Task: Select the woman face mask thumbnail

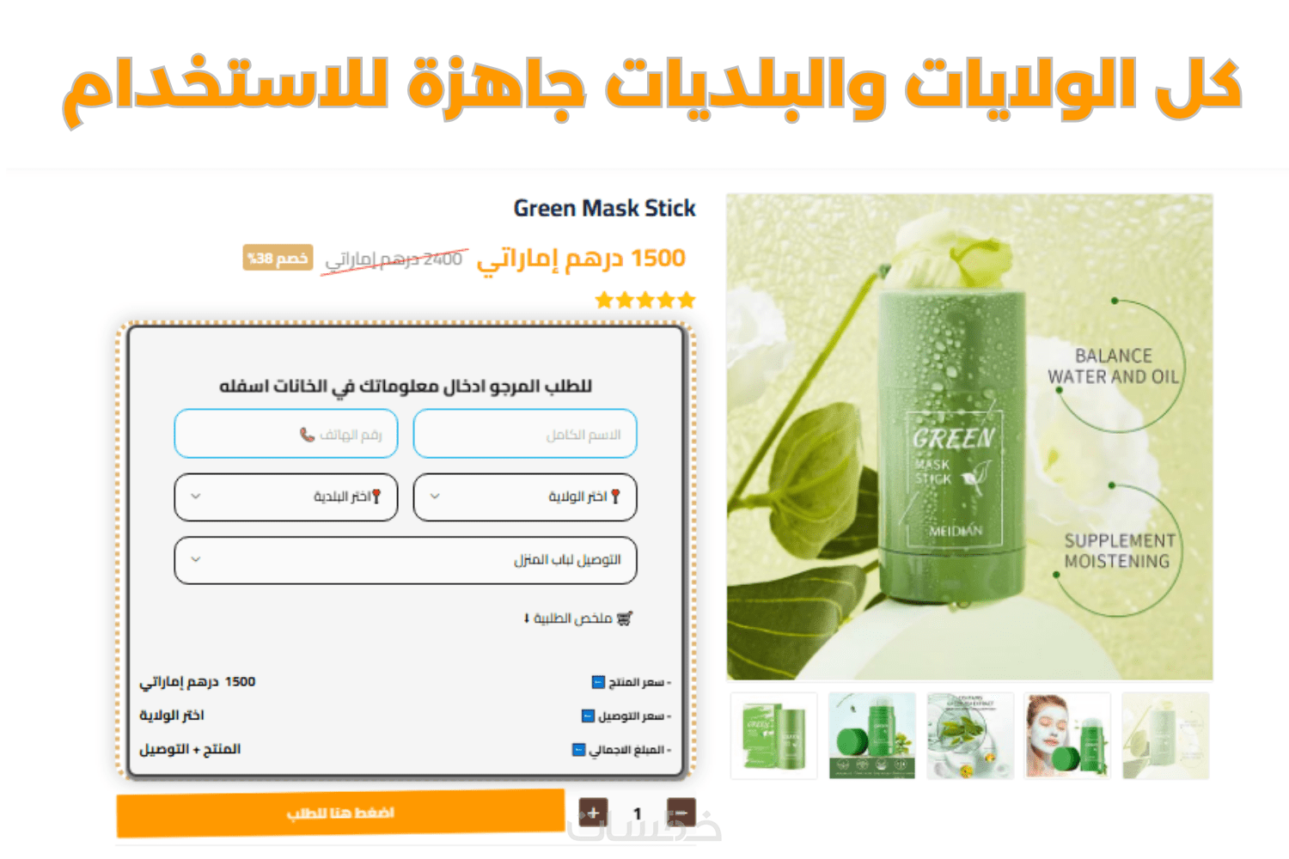Action: click(1068, 736)
